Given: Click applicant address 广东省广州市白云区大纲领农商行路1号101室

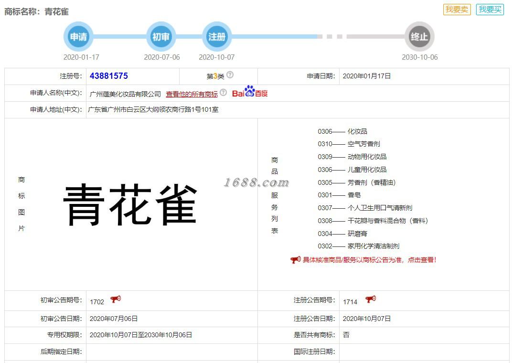Looking at the screenshot, I should [153, 110].
